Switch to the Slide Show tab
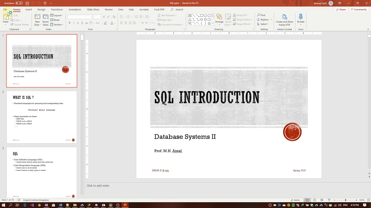The width and height of the screenshot is (371, 208). pos(93,10)
